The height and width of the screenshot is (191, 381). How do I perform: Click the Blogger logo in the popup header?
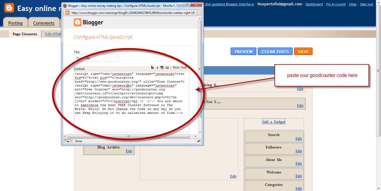88,22
